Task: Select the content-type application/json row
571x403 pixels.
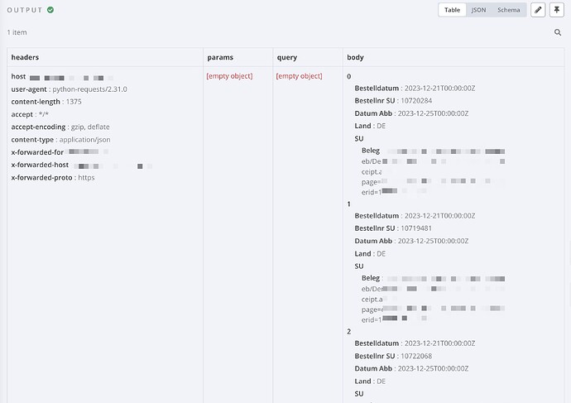Action: (60, 139)
